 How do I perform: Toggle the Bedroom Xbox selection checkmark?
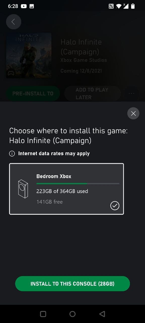[115, 206]
